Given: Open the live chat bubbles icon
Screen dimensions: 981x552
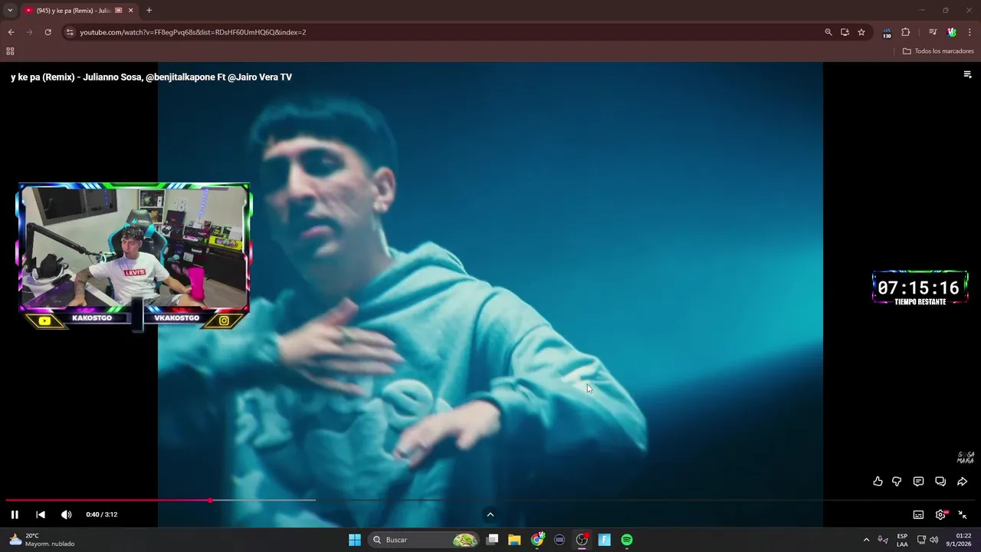Looking at the screenshot, I should [940, 481].
